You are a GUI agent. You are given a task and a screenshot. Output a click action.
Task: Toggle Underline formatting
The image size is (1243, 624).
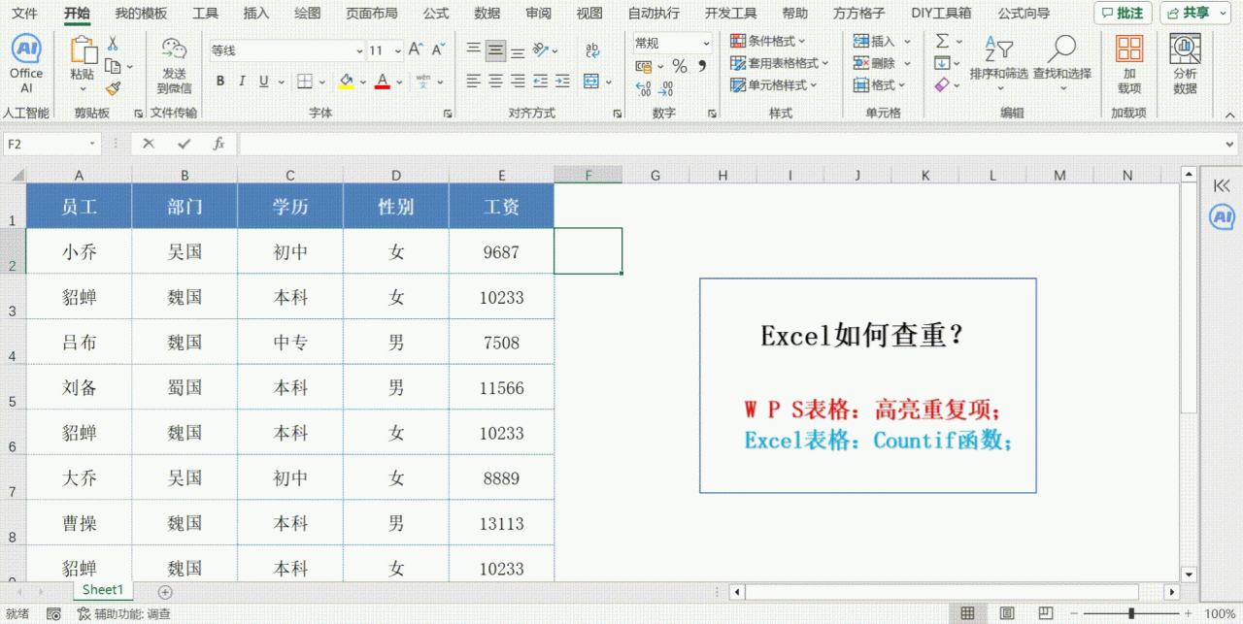[x=264, y=82]
